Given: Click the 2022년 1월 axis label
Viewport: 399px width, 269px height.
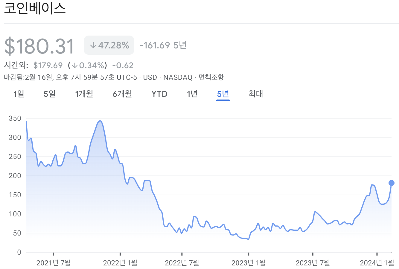Looking at the screenshot, I should [x=120, y=263].
